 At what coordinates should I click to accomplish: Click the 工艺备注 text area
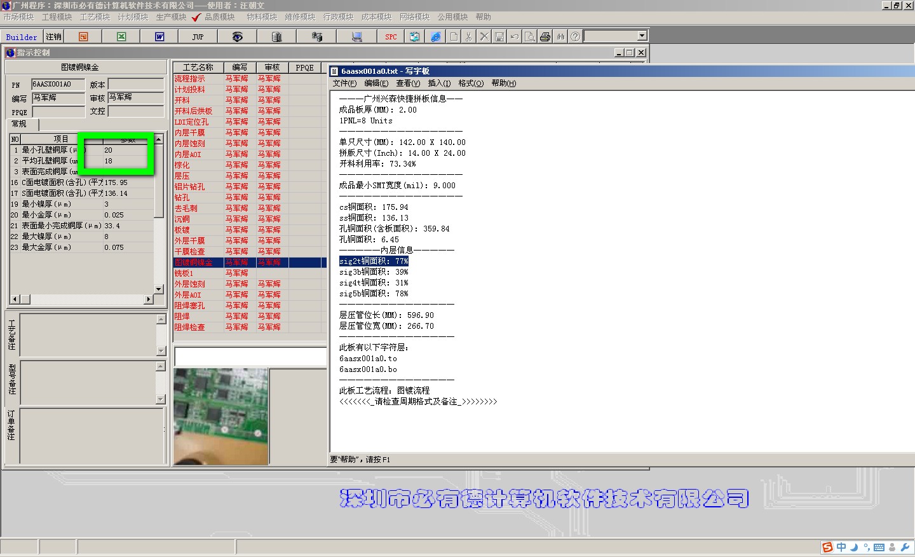pyautogui.click(x=88, y=335)
